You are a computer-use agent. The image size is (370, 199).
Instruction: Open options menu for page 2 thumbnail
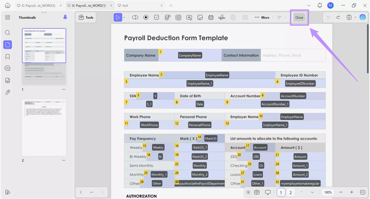(x=64, y=160)
